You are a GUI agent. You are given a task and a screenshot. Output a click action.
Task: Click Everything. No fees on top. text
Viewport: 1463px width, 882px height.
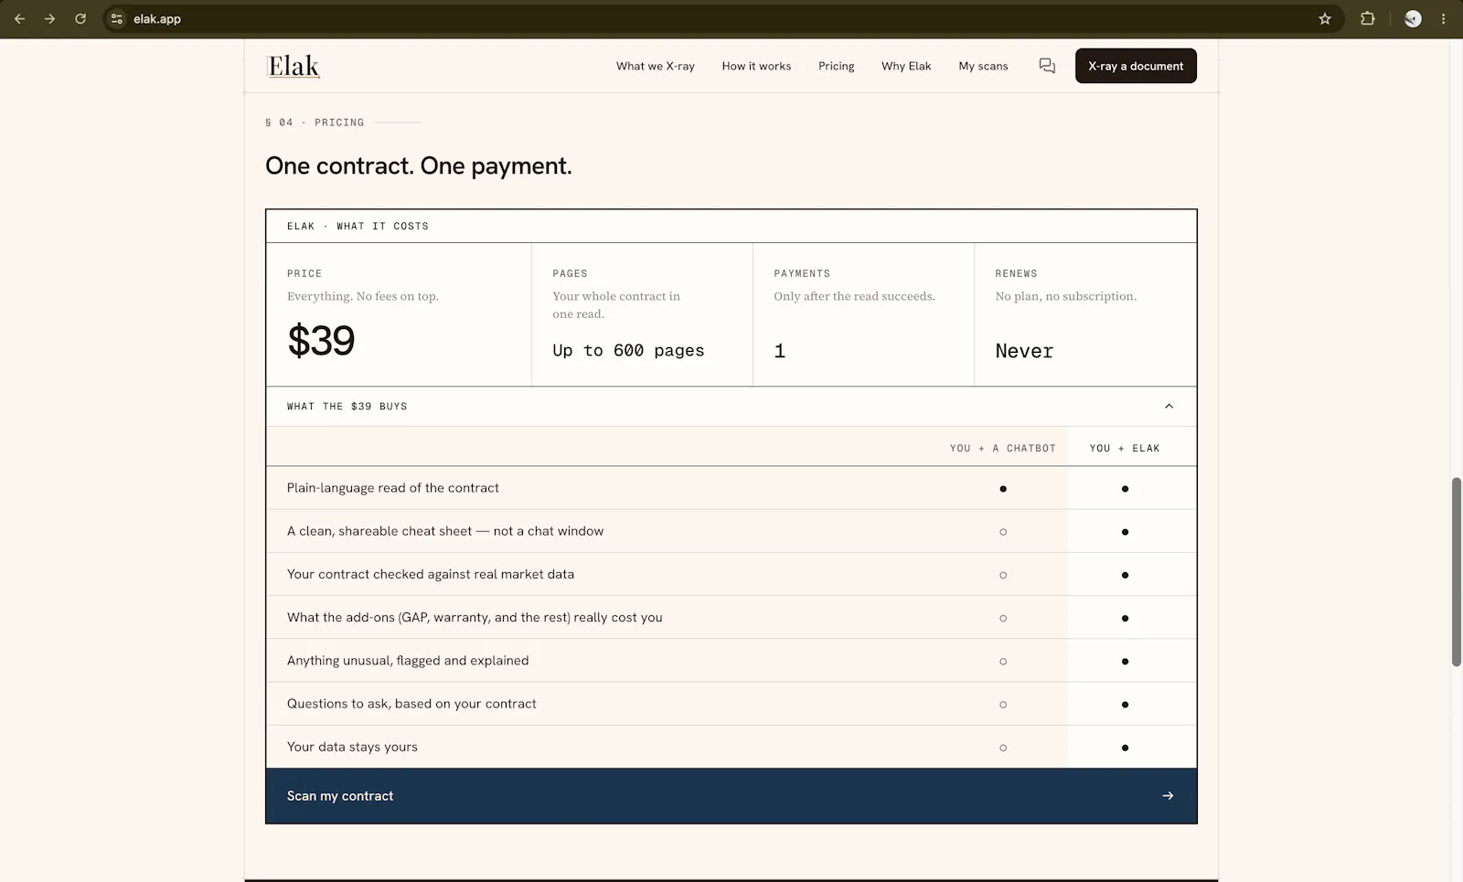coord(363,296)
